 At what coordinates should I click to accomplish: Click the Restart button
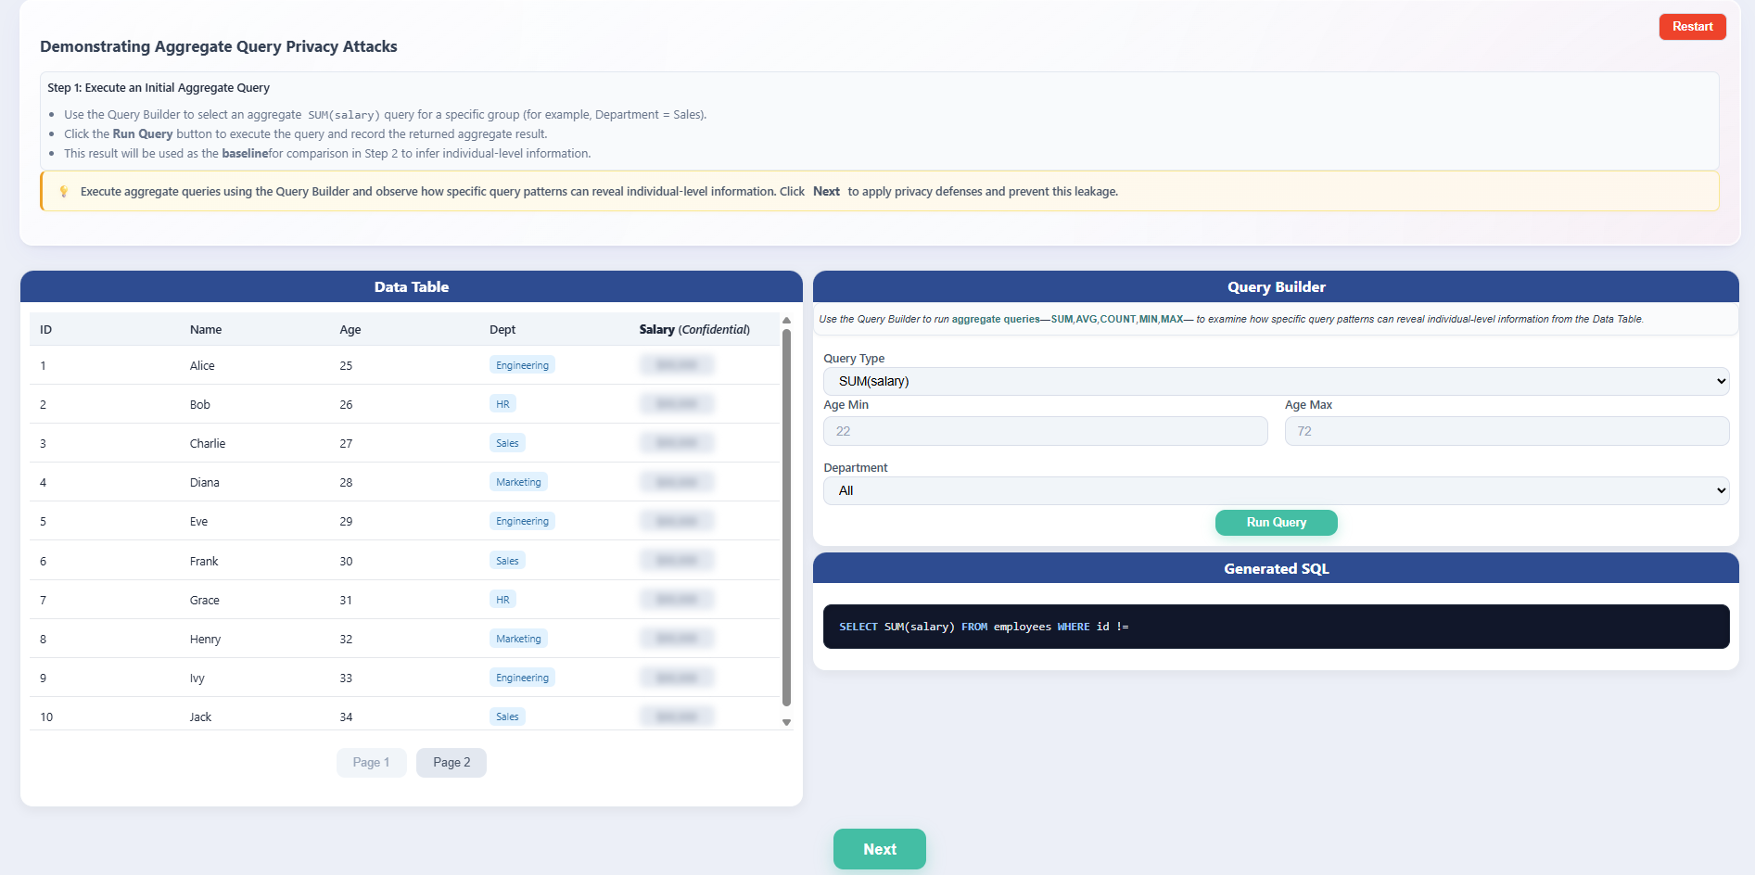pos(1692,26)
